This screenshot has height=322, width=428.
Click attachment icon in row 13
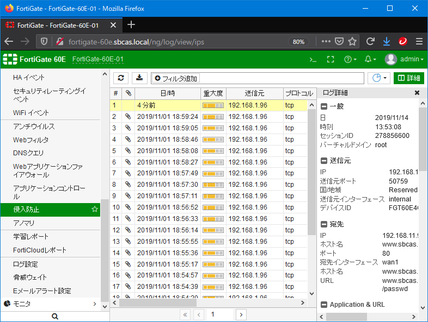(x=128, y=241)
